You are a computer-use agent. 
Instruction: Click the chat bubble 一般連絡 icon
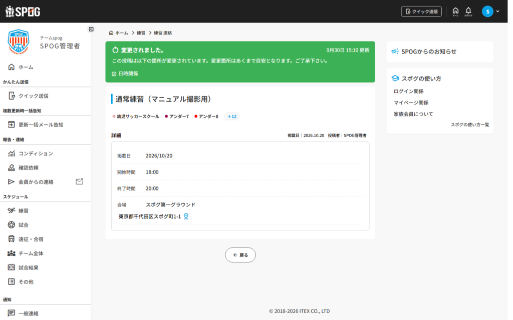12,313
